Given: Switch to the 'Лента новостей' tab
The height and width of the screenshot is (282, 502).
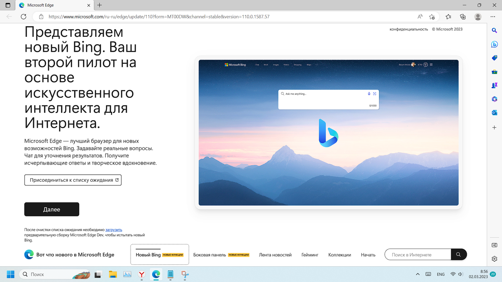Looking at the screenshot, I should coord(275,255).
